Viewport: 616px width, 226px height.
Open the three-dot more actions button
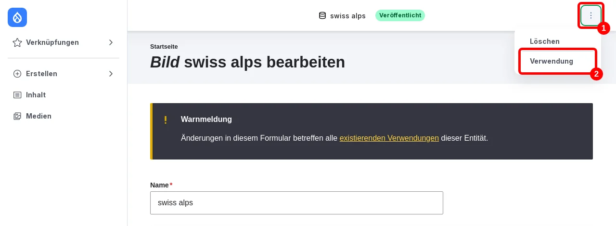tap(591, 15)
